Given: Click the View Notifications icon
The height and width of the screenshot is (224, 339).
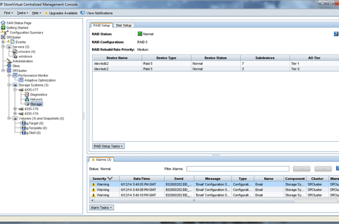Looking at the screenshot, I should click(83, 13).
